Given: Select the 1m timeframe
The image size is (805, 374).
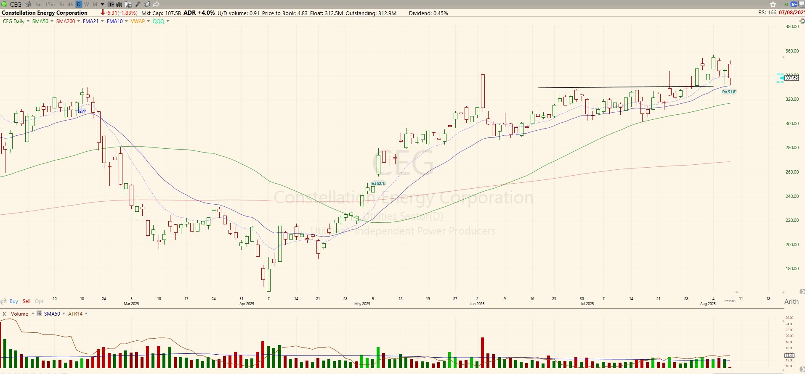Looking at the screenshot, I should 38,5.
